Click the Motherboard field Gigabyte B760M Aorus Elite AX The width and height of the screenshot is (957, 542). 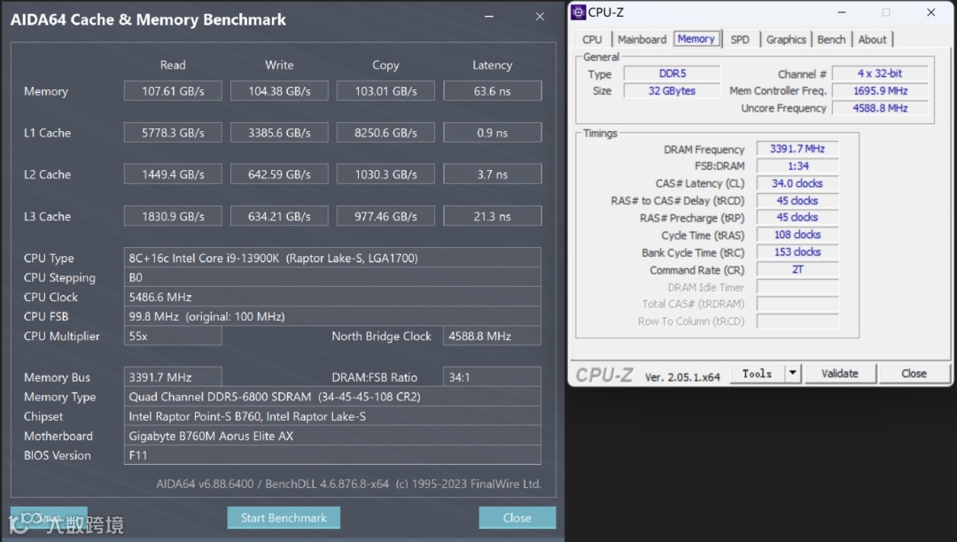click(332, 436)
